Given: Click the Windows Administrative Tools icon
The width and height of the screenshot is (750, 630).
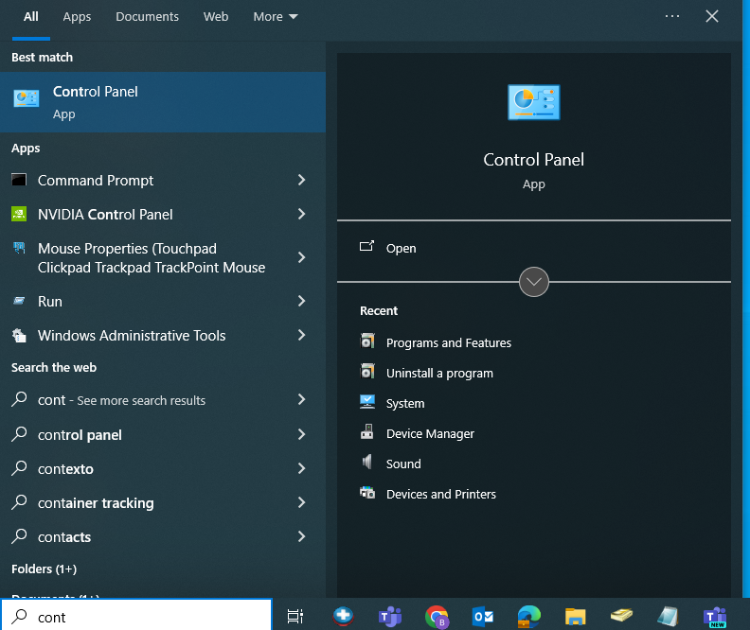Looking at the screenshot, I should 19,335.
